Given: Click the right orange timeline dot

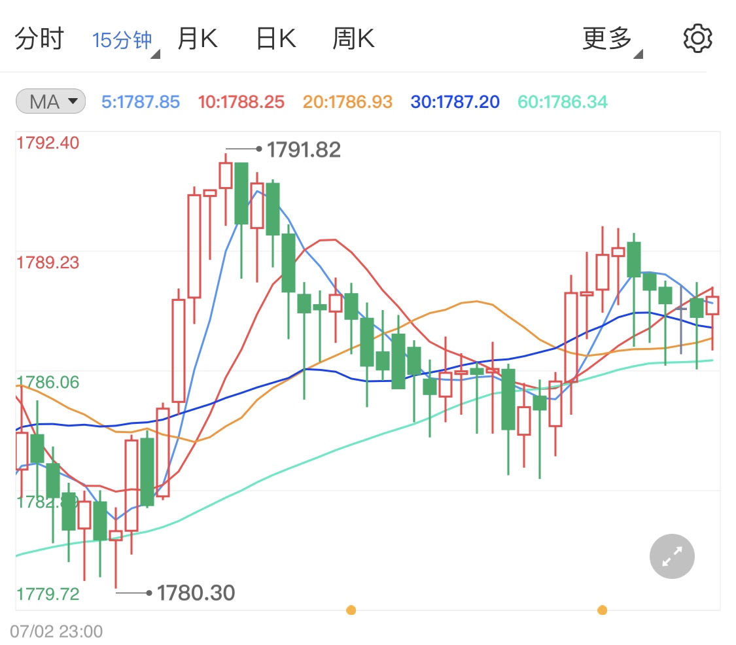Looking at the screenshot, I should click(x=603, y=610).
